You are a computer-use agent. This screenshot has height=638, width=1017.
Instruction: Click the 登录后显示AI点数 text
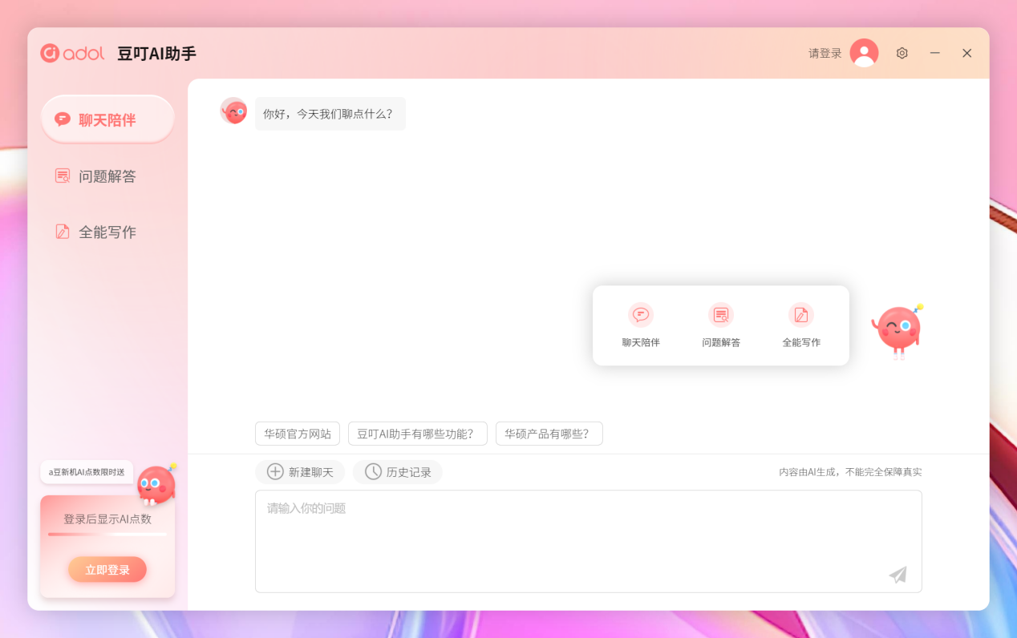[107, 519]
